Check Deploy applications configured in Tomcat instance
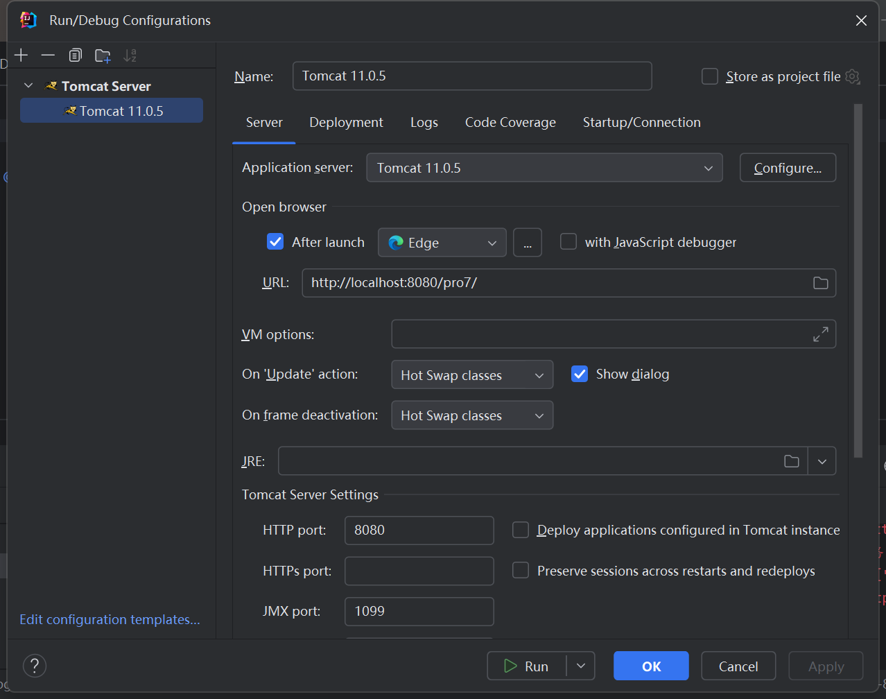This screenshot has height=699, width=886. pos(521,530)
